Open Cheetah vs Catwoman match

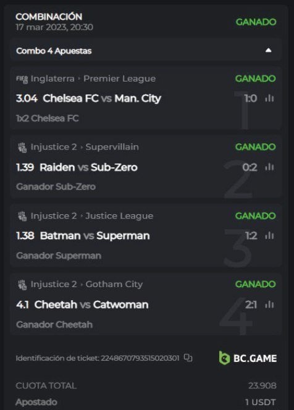pyautogui.click(x=91, y=304)
